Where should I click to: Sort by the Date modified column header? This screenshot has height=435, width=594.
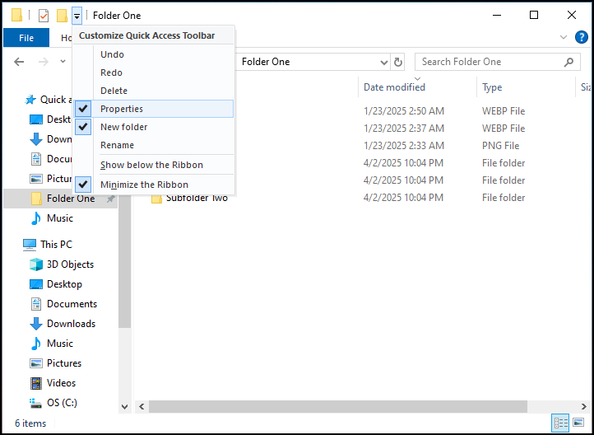pos(394,87)
